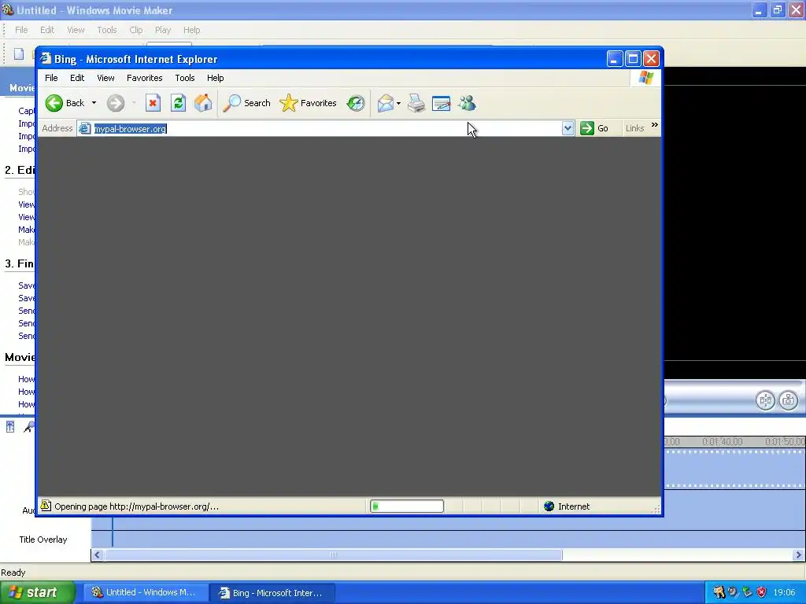806x604 pixels.
Task: Click the Internet zone globe icon
Action: tap(549, 506)
